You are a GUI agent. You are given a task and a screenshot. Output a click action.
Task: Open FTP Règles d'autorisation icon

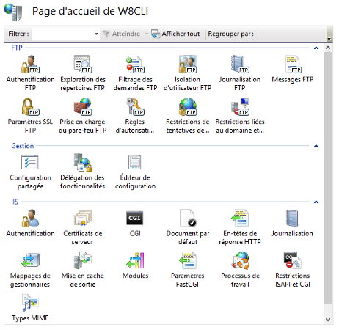click(x=135, y=107)
